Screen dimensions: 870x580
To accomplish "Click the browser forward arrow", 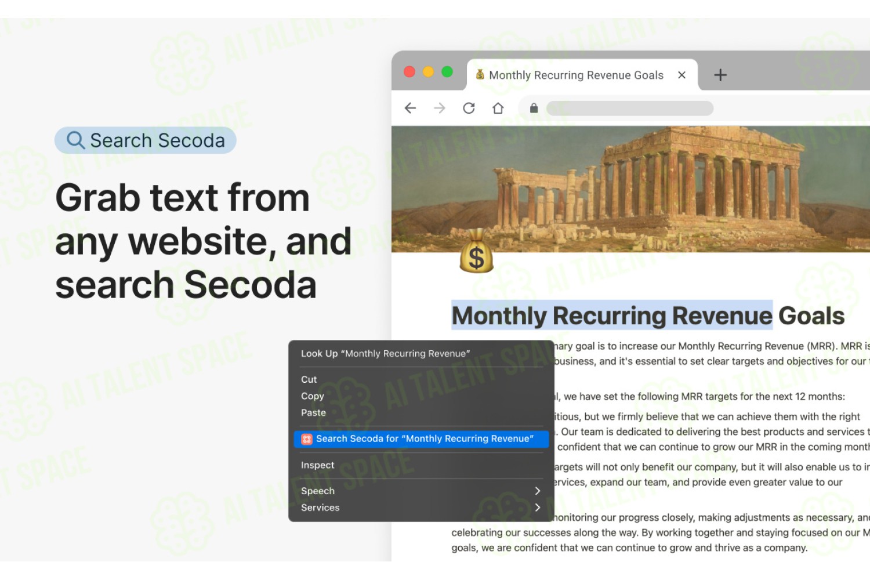I will point(440,108).
